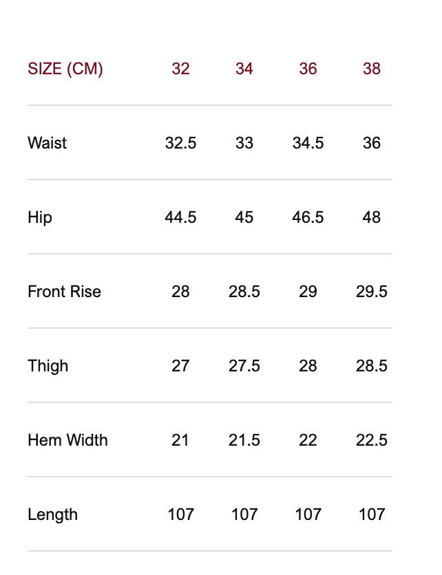Screen dimensions: 442x575
Task: Click hem width value 21
Action: (x=180, y=440)
